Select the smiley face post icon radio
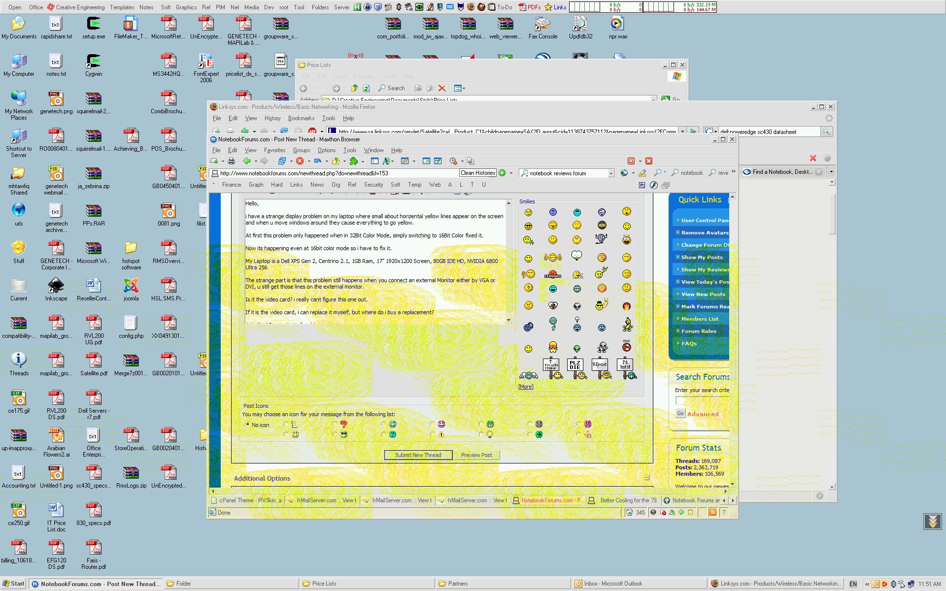946x591 pixels. pos(287,434)
